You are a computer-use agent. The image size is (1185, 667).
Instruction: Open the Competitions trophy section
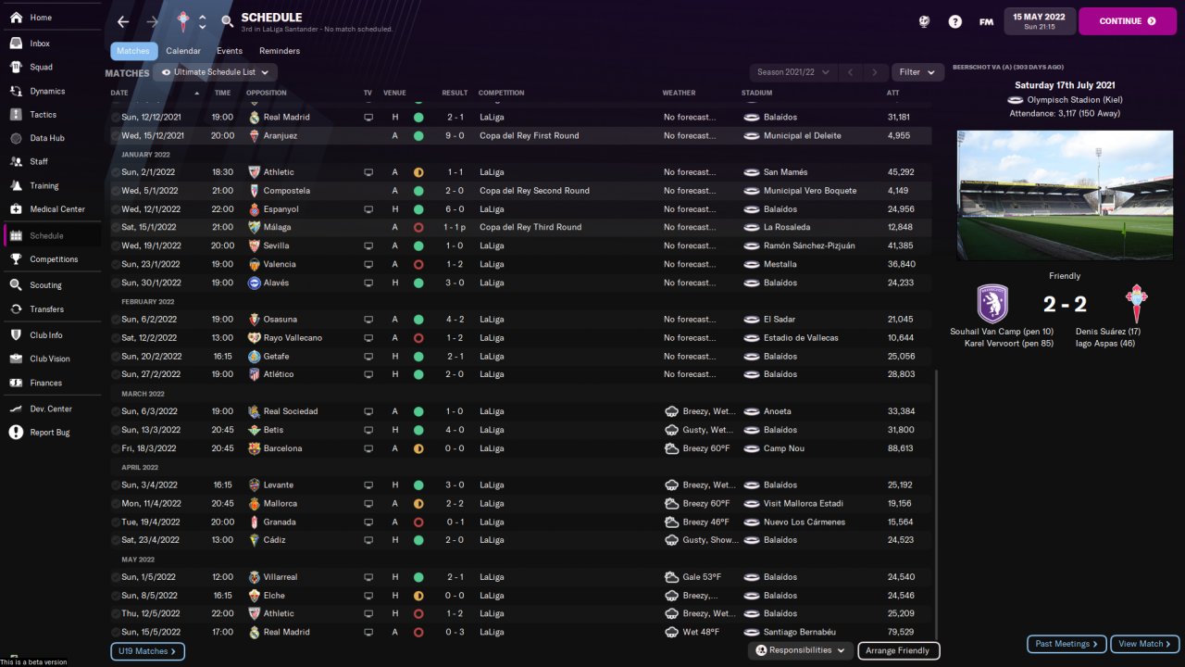[x=52, y=259]
